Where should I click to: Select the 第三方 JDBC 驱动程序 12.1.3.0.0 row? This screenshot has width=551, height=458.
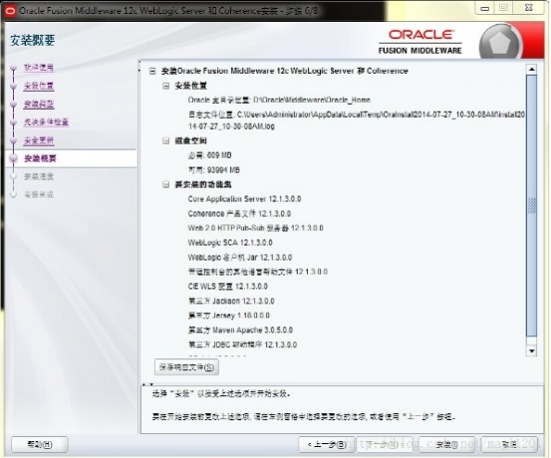pyautogui.click(x=242, y=344)
